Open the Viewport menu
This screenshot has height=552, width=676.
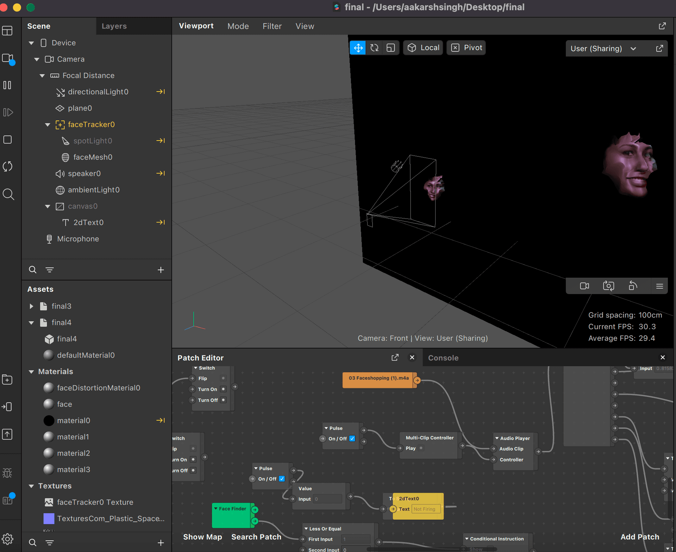196,26
